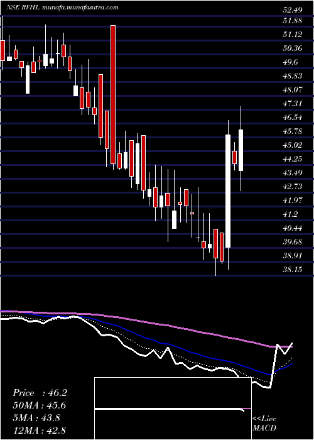
Task: Click the 40.44 price axis label
Action: coord(293,228)
